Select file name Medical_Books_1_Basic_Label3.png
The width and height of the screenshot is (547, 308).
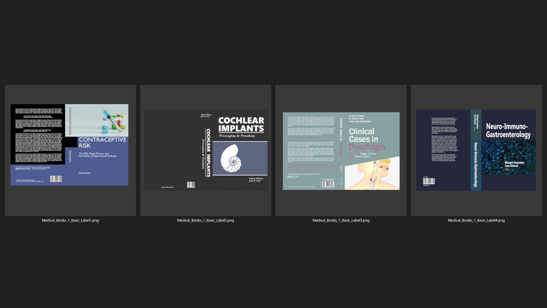point(341,220)
